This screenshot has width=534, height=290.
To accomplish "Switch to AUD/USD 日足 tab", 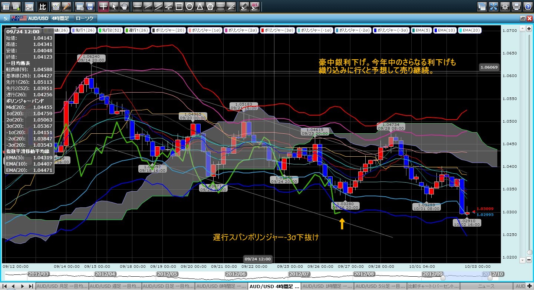I will [168, 286].
